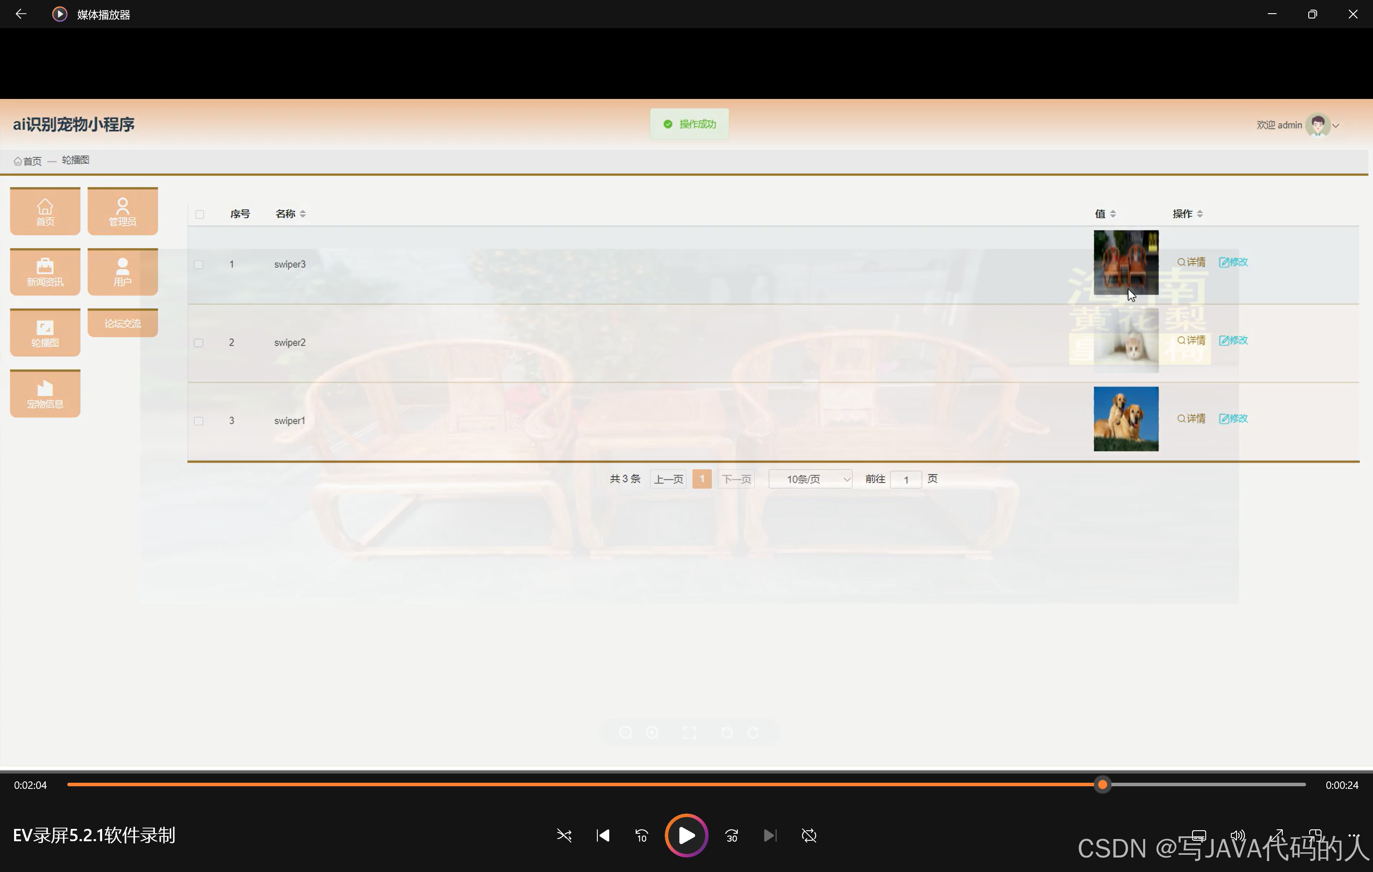Open the swiper3 chair thumbnail
This screenshot has height=872, width=1373.
pos(1126,263)
